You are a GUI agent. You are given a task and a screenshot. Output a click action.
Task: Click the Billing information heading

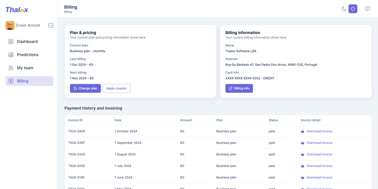click(x=242, y=33)
